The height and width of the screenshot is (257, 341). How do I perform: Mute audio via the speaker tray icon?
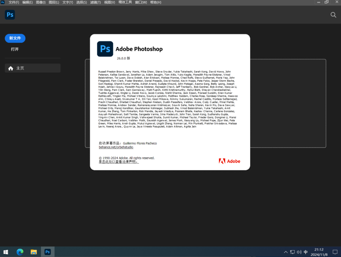(299, 252)
